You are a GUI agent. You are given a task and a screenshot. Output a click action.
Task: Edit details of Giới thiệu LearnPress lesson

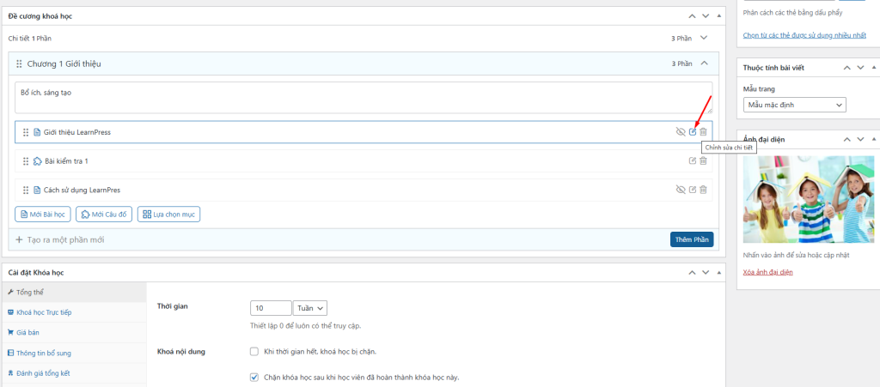693,132
